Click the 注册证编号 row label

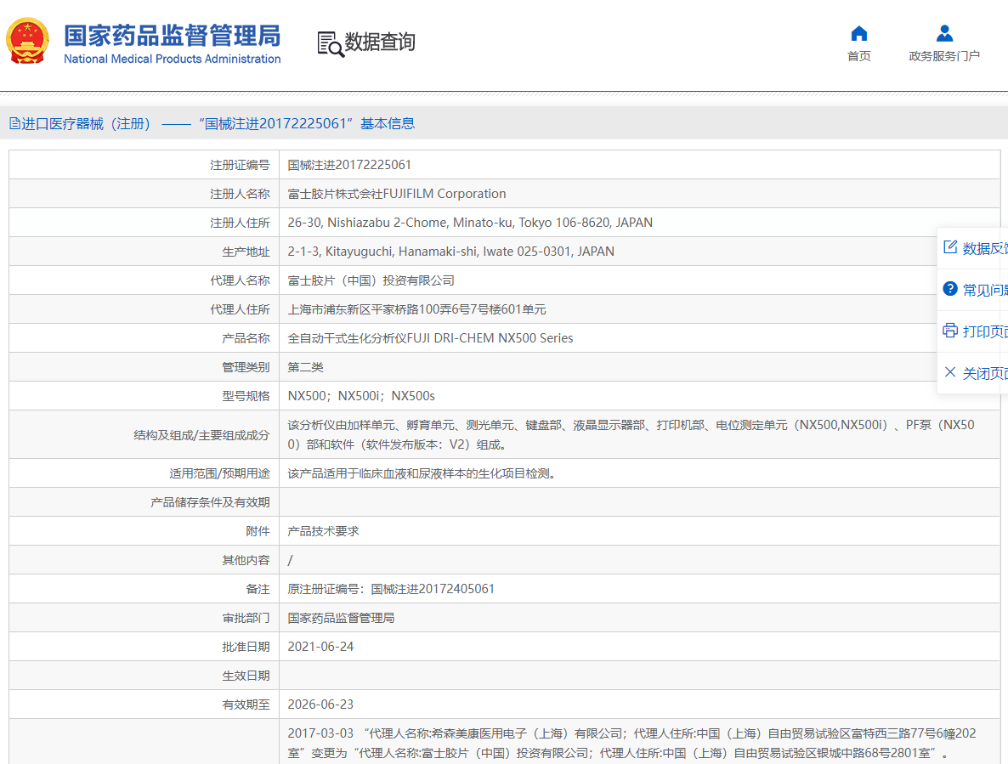(x=240, y=165)
